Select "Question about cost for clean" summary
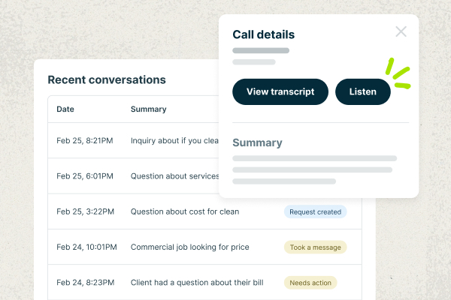The width and height of the screenshot is (451, 300). click(185, 211)
